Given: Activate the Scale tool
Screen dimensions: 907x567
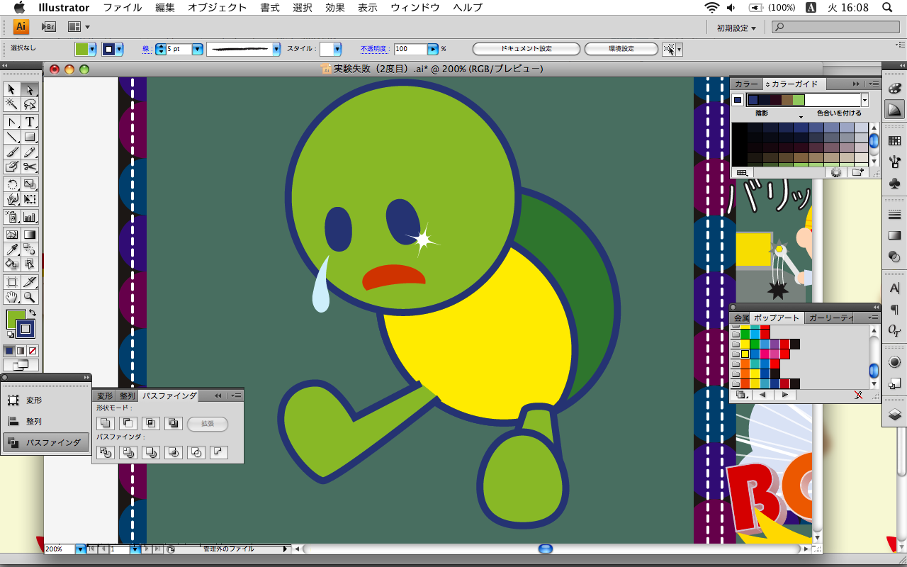Looking at the screenshot, I should click(x=30, y=184).
